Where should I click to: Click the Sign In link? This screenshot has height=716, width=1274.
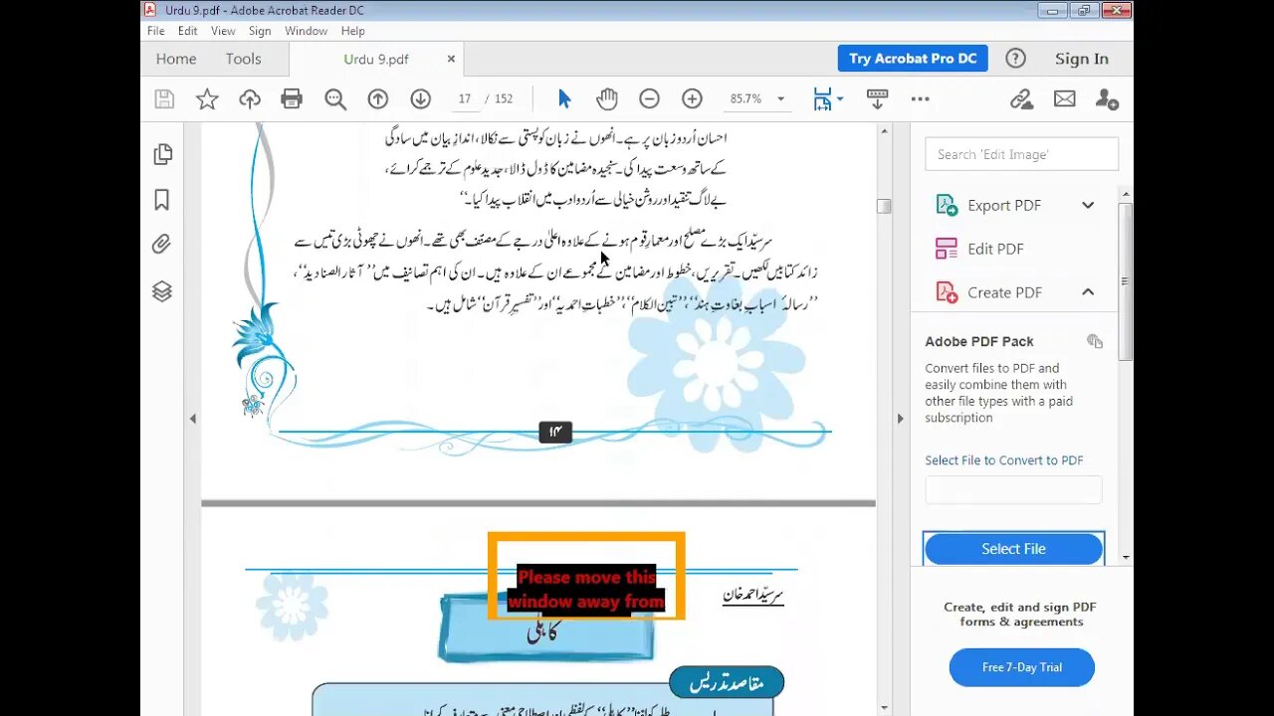pos(1082,59)
